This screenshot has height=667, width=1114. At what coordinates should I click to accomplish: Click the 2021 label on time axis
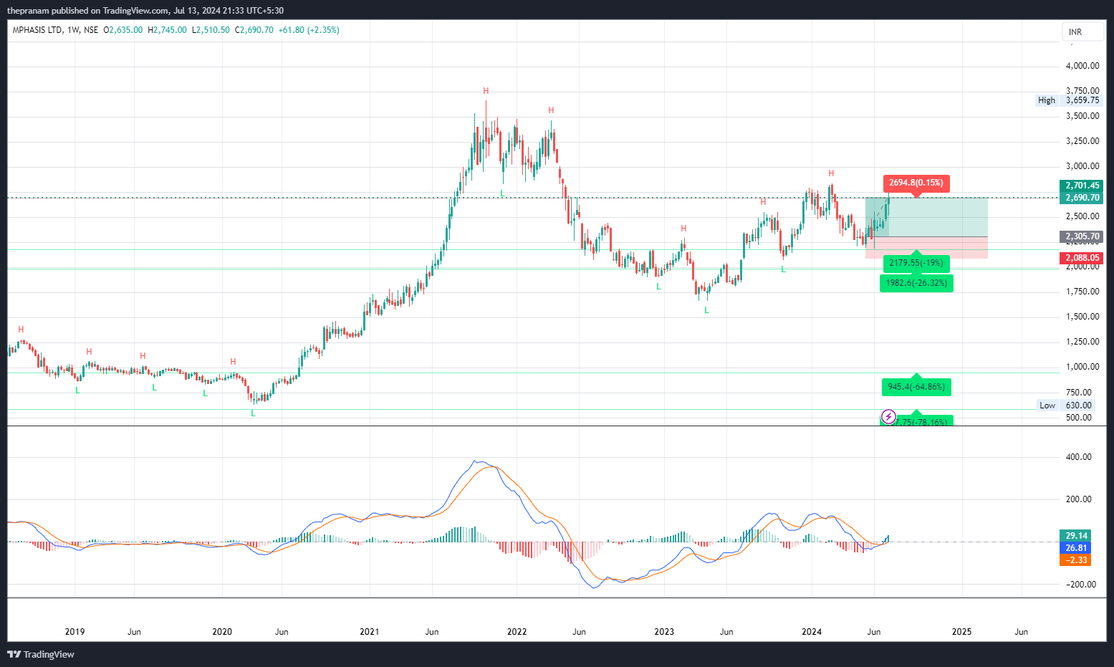tap(370, 632)
